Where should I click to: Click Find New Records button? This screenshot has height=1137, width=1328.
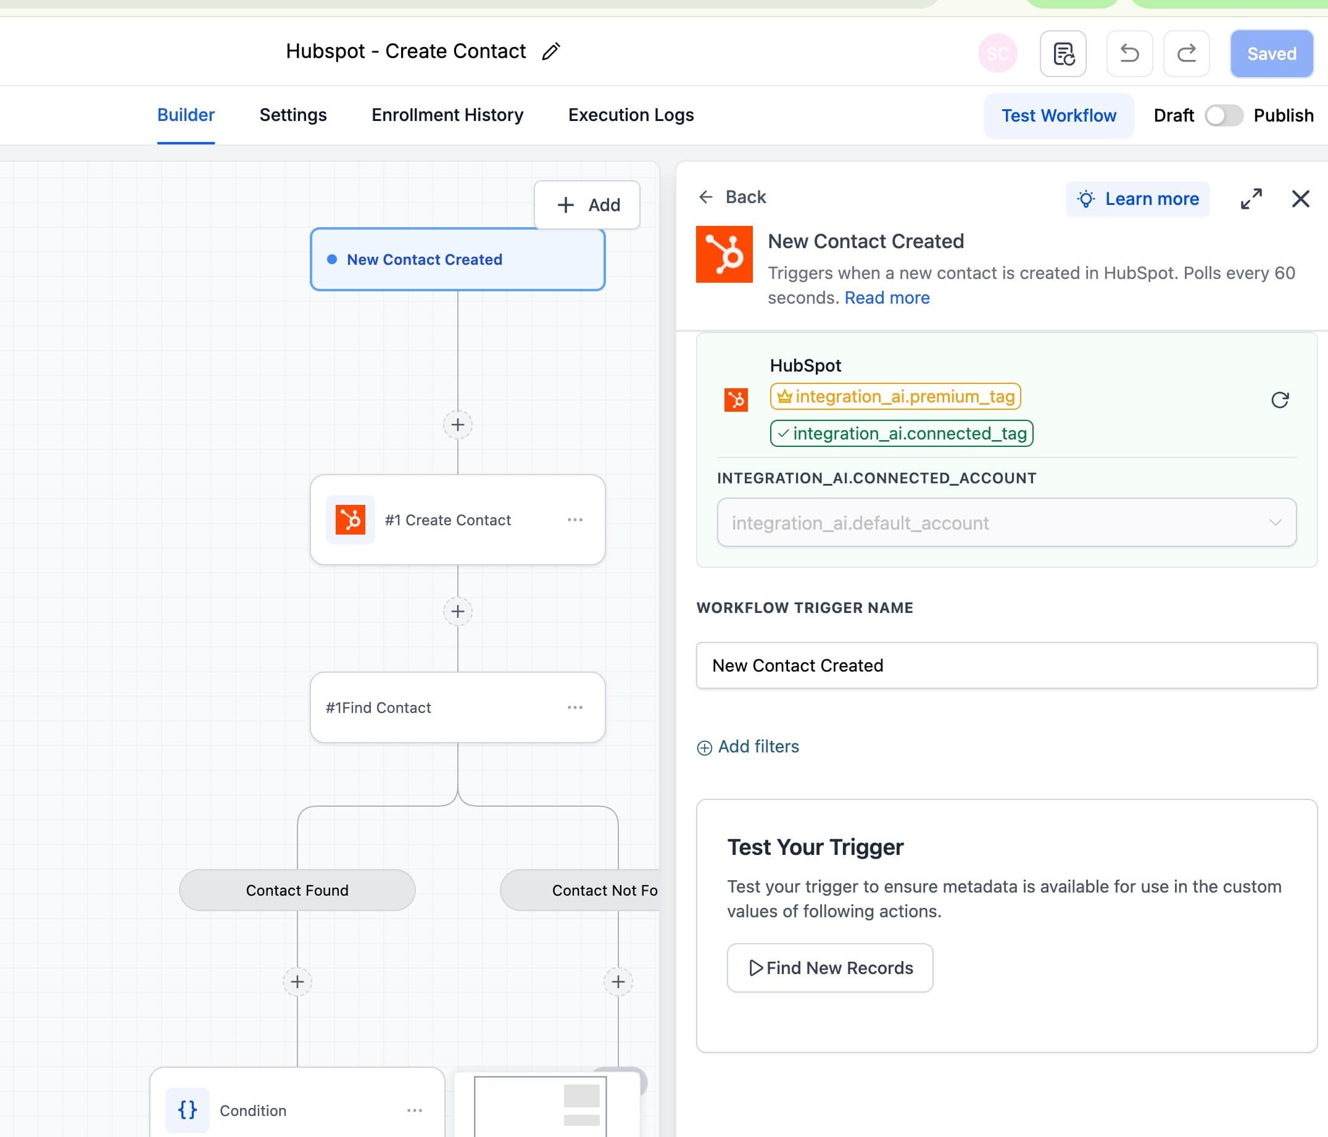(x=830, y=968)
